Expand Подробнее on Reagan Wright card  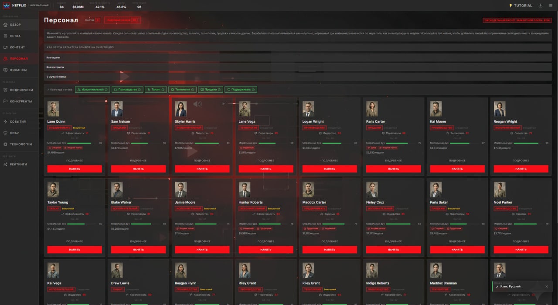pos(521,161)
